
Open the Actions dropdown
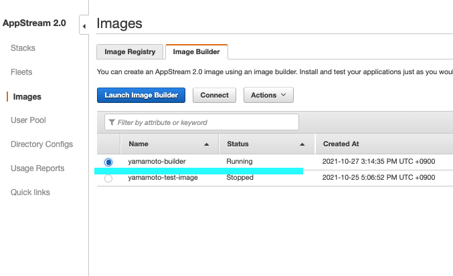[x=268, y=95]
